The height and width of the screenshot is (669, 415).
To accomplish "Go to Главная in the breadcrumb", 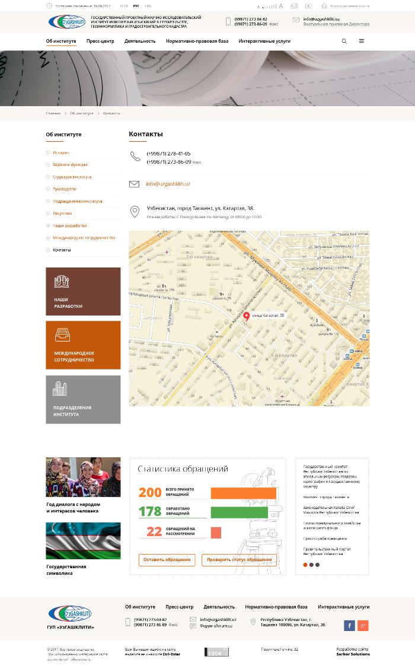I will [x=53, y=113].
